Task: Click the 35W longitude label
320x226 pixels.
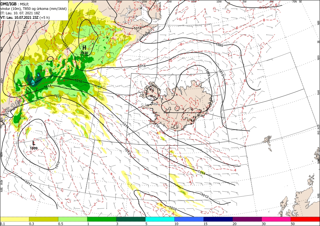Action: click(94, 2)
